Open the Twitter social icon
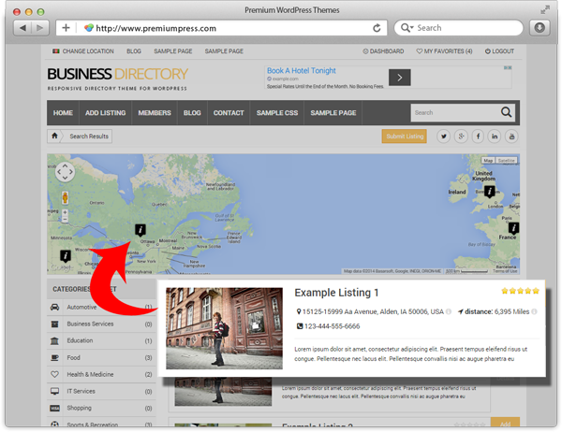This screenshot has width=562, height=432. coord(444,137)
